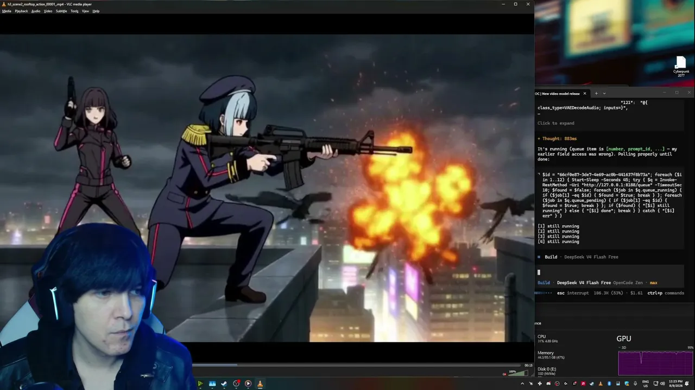Viewport: 695px width, 390px height.
Task: Focus the terminal prompt input field
Action: coord(609,272)
